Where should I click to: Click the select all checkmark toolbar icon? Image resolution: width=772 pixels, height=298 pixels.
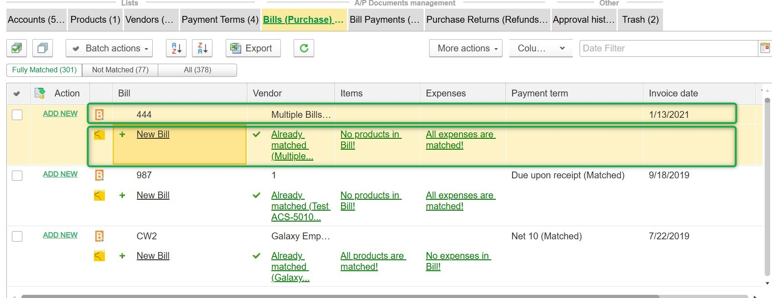pos(16,48)
